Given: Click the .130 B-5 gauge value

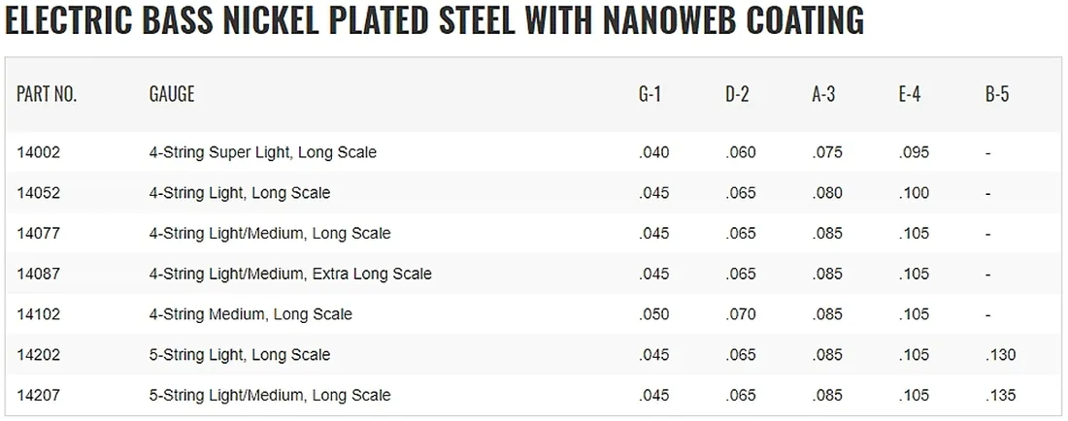Looking at the screenshot, I should click(x=1000, y=355).
